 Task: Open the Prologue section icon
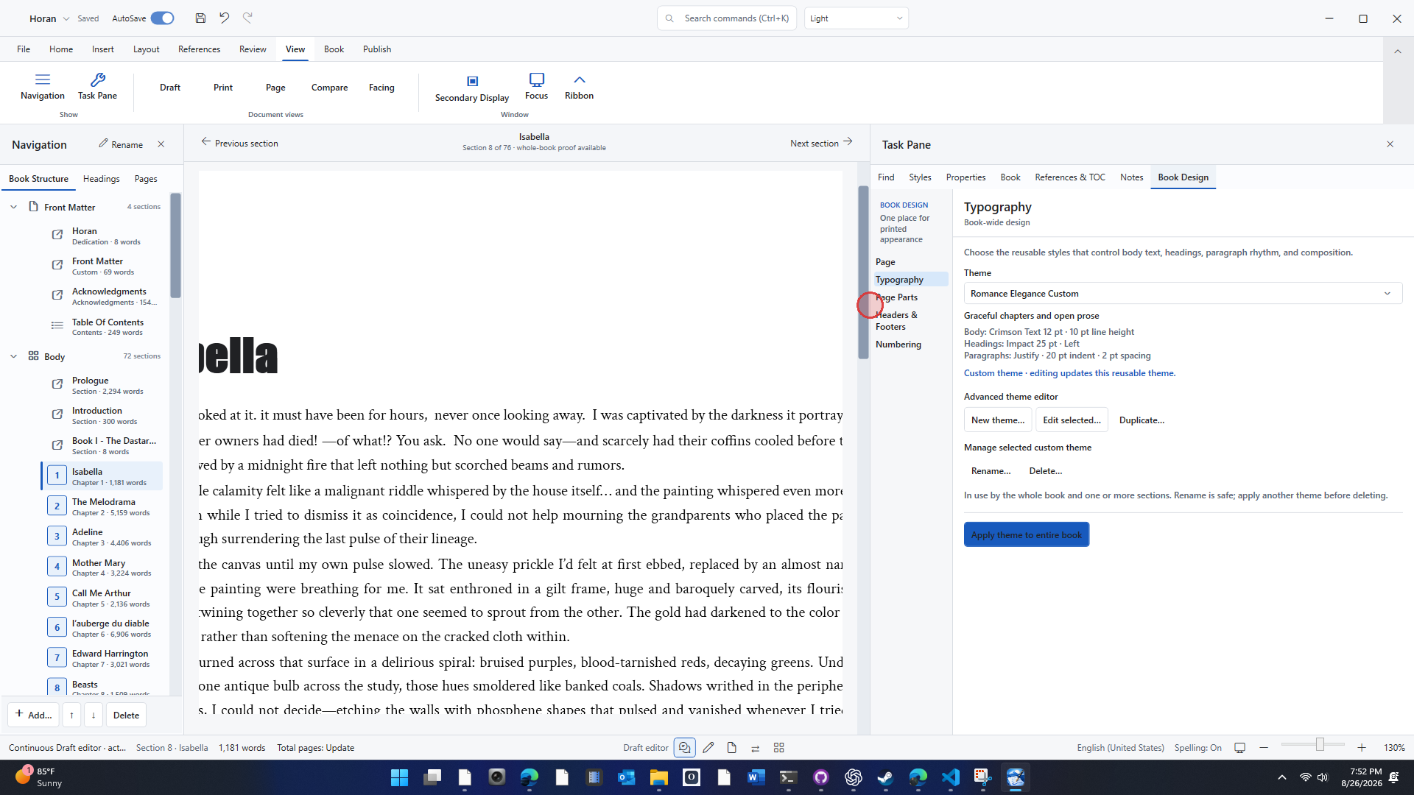click(57, 384)
